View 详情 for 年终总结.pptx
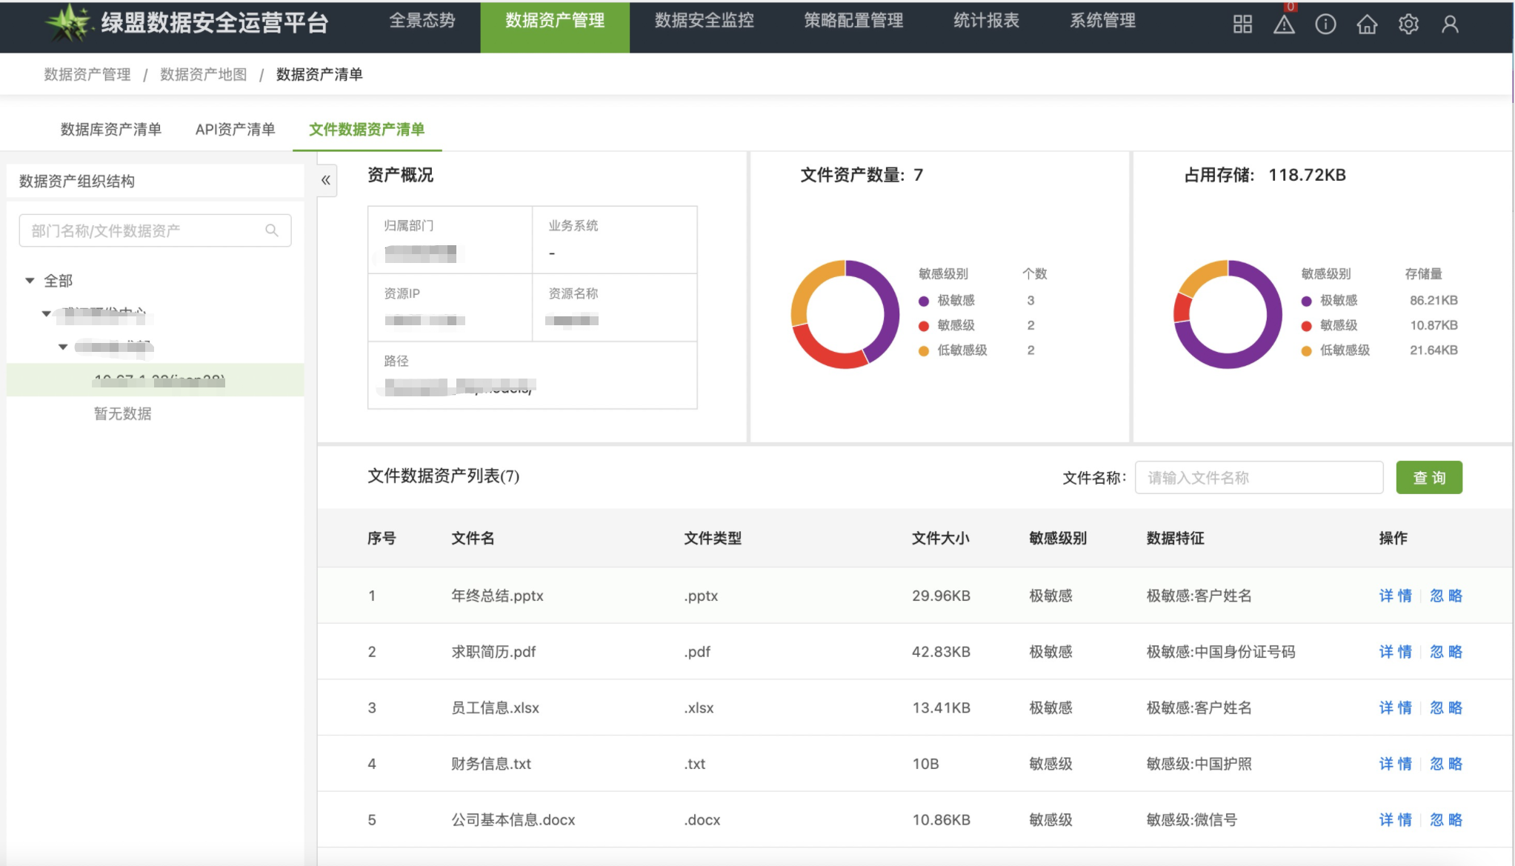The height and width of the screenshot is (866, 1515). click(x=1395, y=596)
